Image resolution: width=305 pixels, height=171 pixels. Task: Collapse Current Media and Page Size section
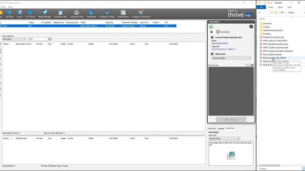(x=212, y=37)
